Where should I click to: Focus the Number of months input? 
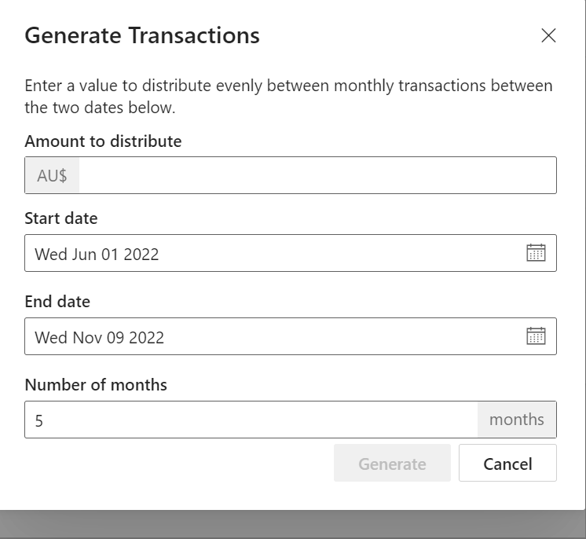[x=251, y=420]
